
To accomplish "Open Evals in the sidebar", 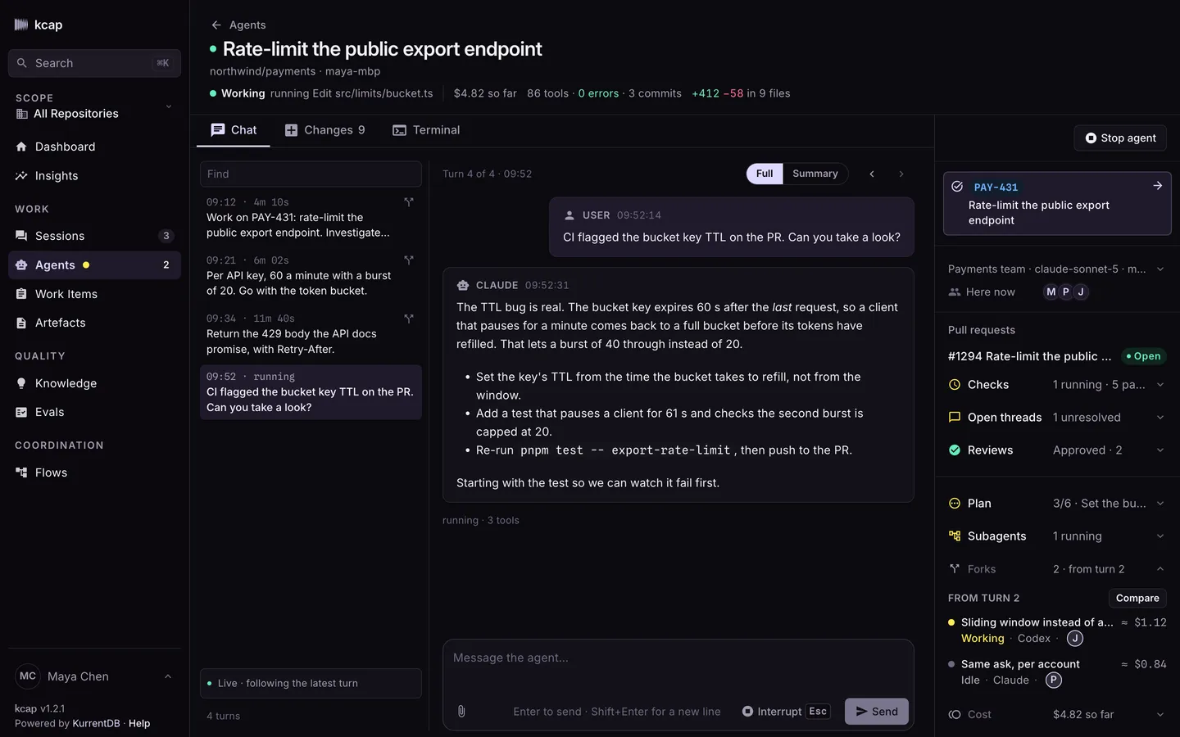I will [x=94, y=412].
